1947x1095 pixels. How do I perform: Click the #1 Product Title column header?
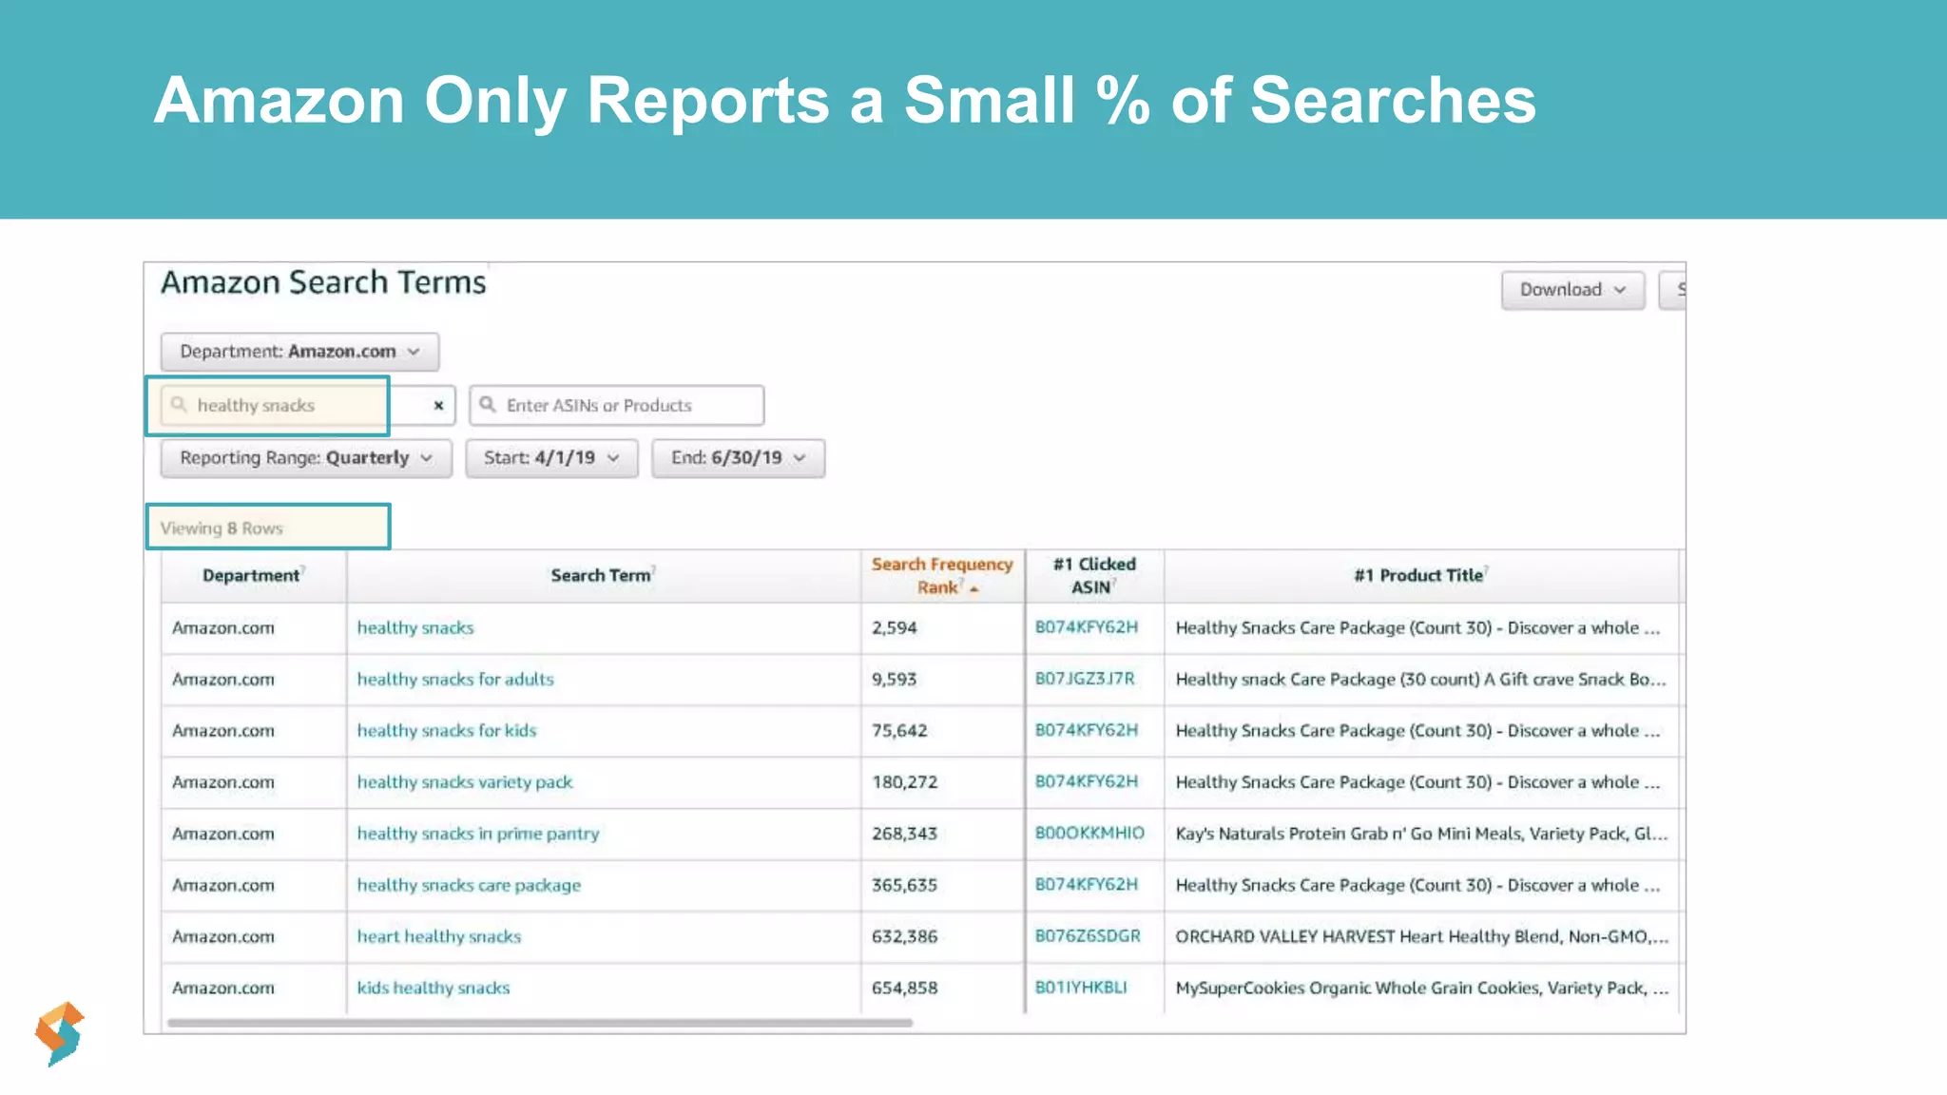(x=1420, y=576)
